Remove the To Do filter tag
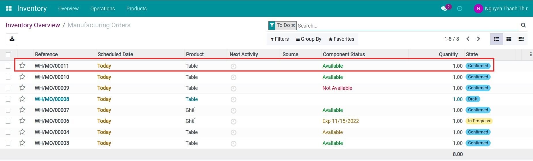The height and width of the screenshot is (161, 533). click(x=293, y=25)
